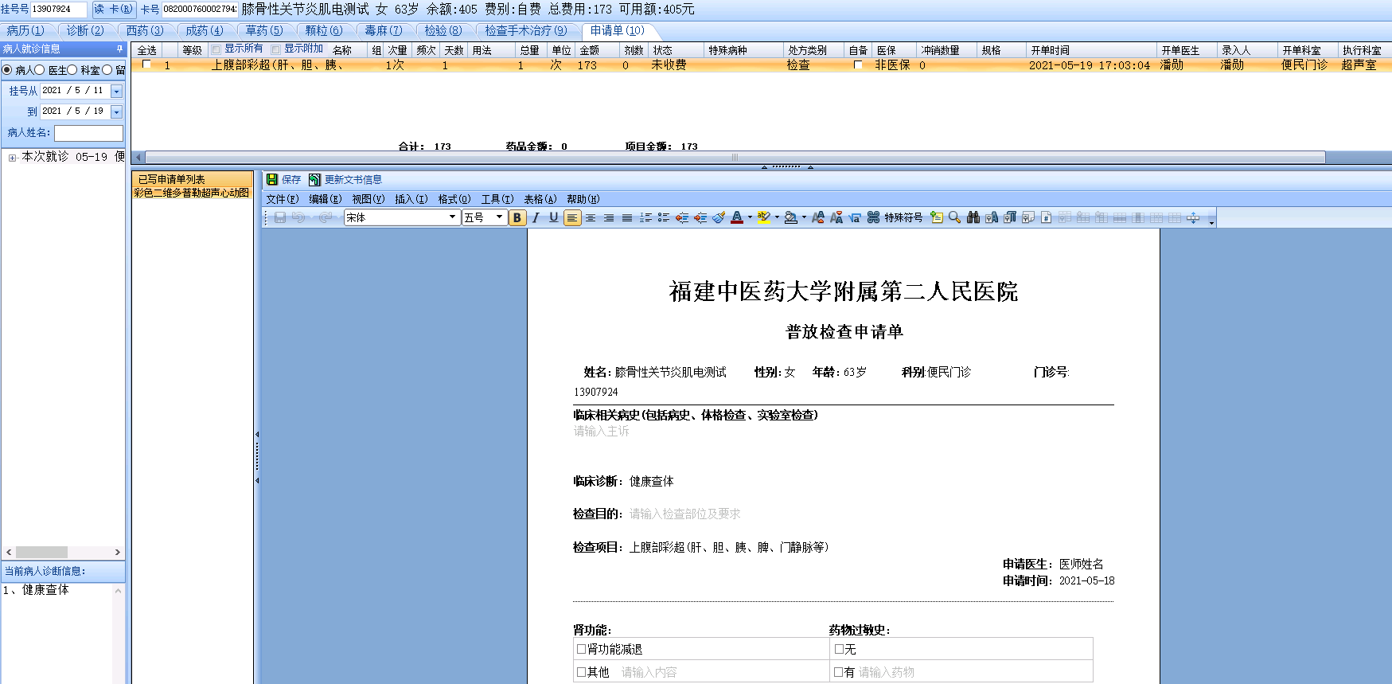Select the format painter brush
Viewport: 1392px width, 684px height.
(719, 217)
